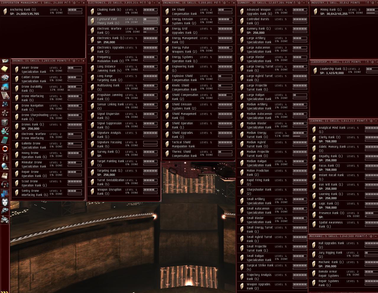Open the Drones window options circle menu
Image resolution: width=378 pixels, height=293 pixels.
74,61
